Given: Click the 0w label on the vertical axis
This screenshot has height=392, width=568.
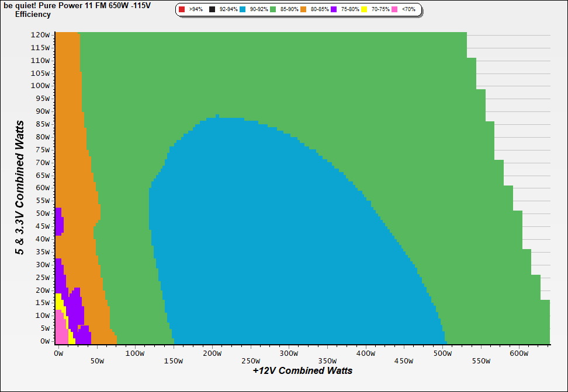Looking at the screenshot, I should (x=44, y=341).
